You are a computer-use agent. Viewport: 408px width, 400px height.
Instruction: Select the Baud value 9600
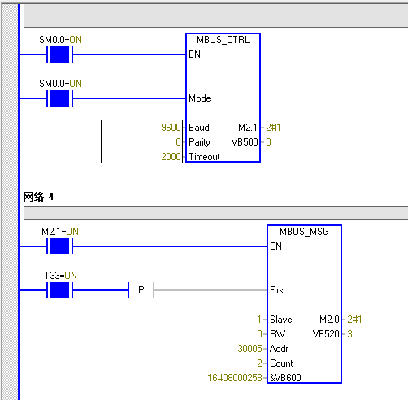pyautogui.click(x=171, y=128)
